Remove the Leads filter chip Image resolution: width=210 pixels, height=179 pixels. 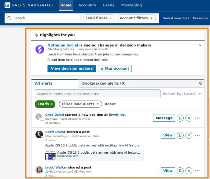(52, 104)
